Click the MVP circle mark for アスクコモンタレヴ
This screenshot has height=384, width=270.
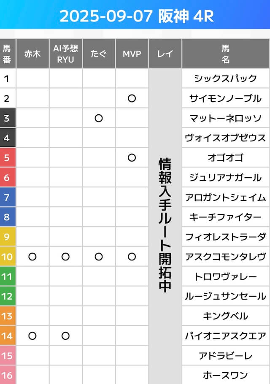point(132,257)
